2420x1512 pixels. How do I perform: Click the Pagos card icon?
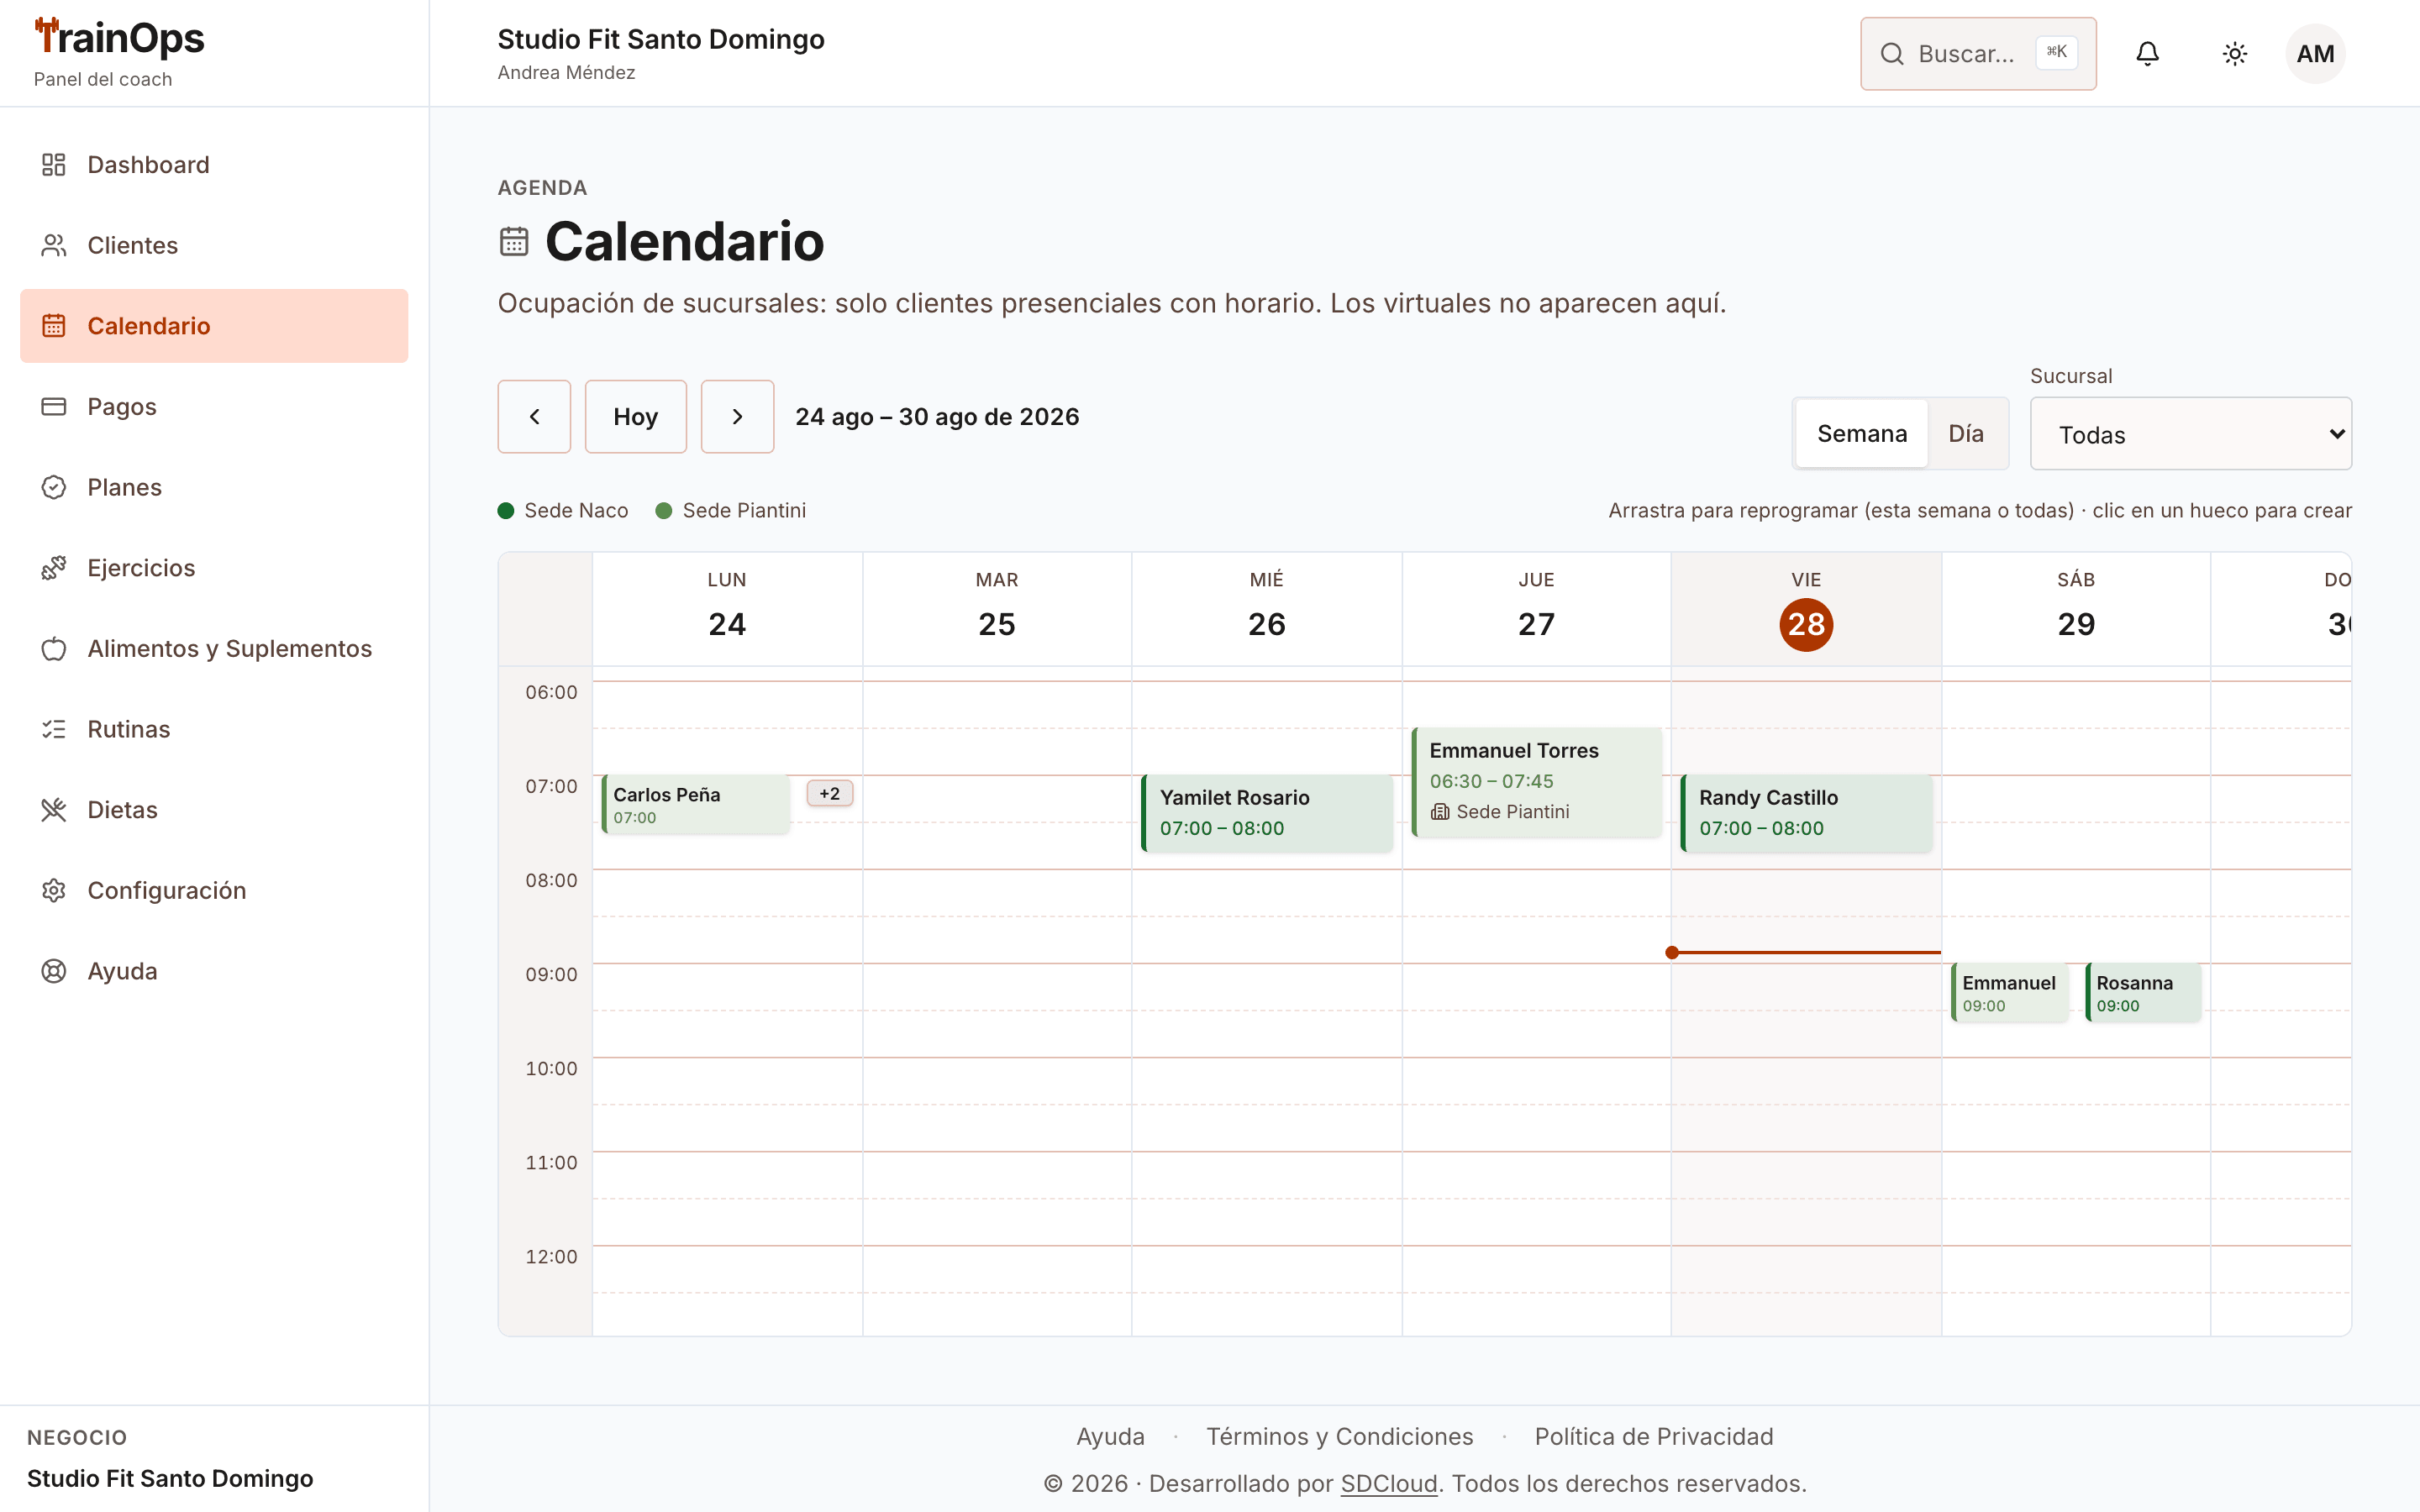[54, 407]
